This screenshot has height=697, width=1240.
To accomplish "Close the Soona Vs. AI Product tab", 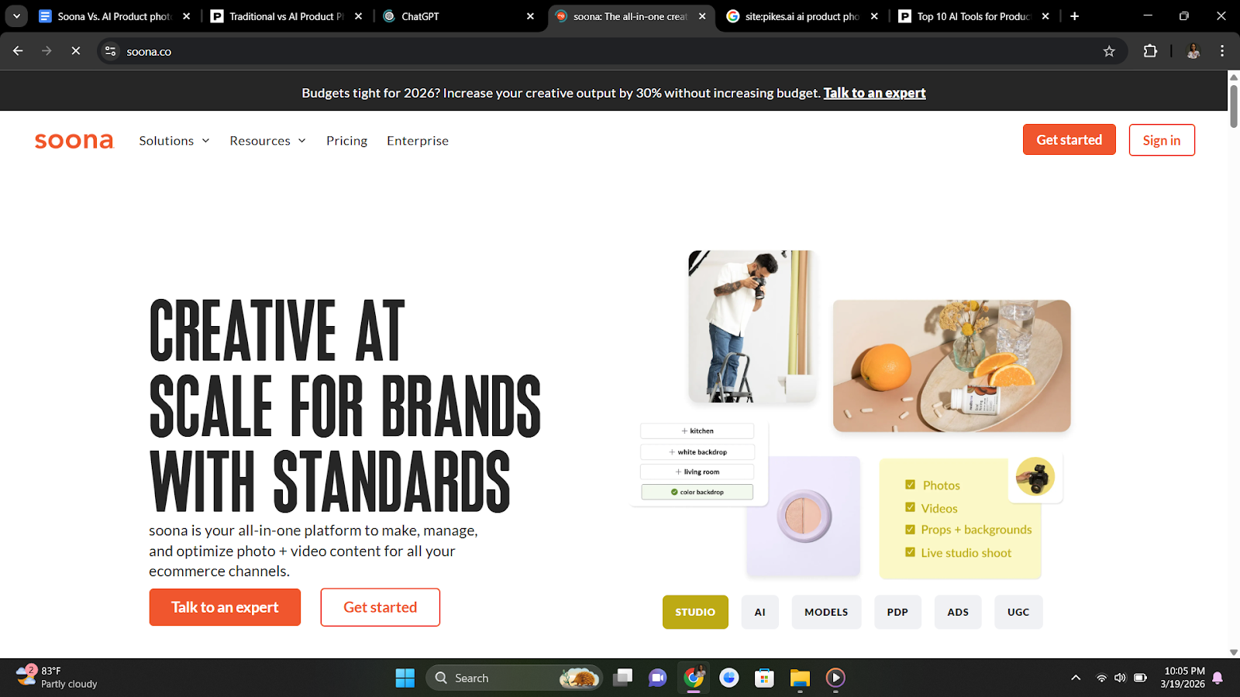I will (186, 16).
